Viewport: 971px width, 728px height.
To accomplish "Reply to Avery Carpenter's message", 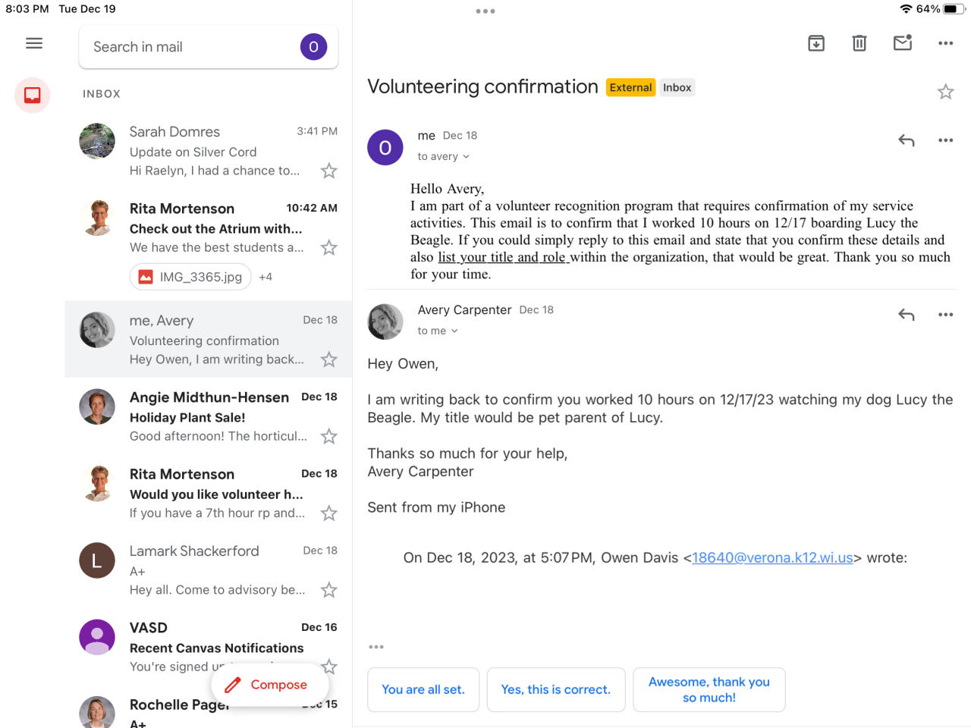I will click(x=907, y=315).
